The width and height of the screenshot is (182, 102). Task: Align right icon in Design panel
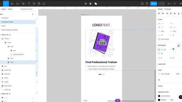point(167,14)
